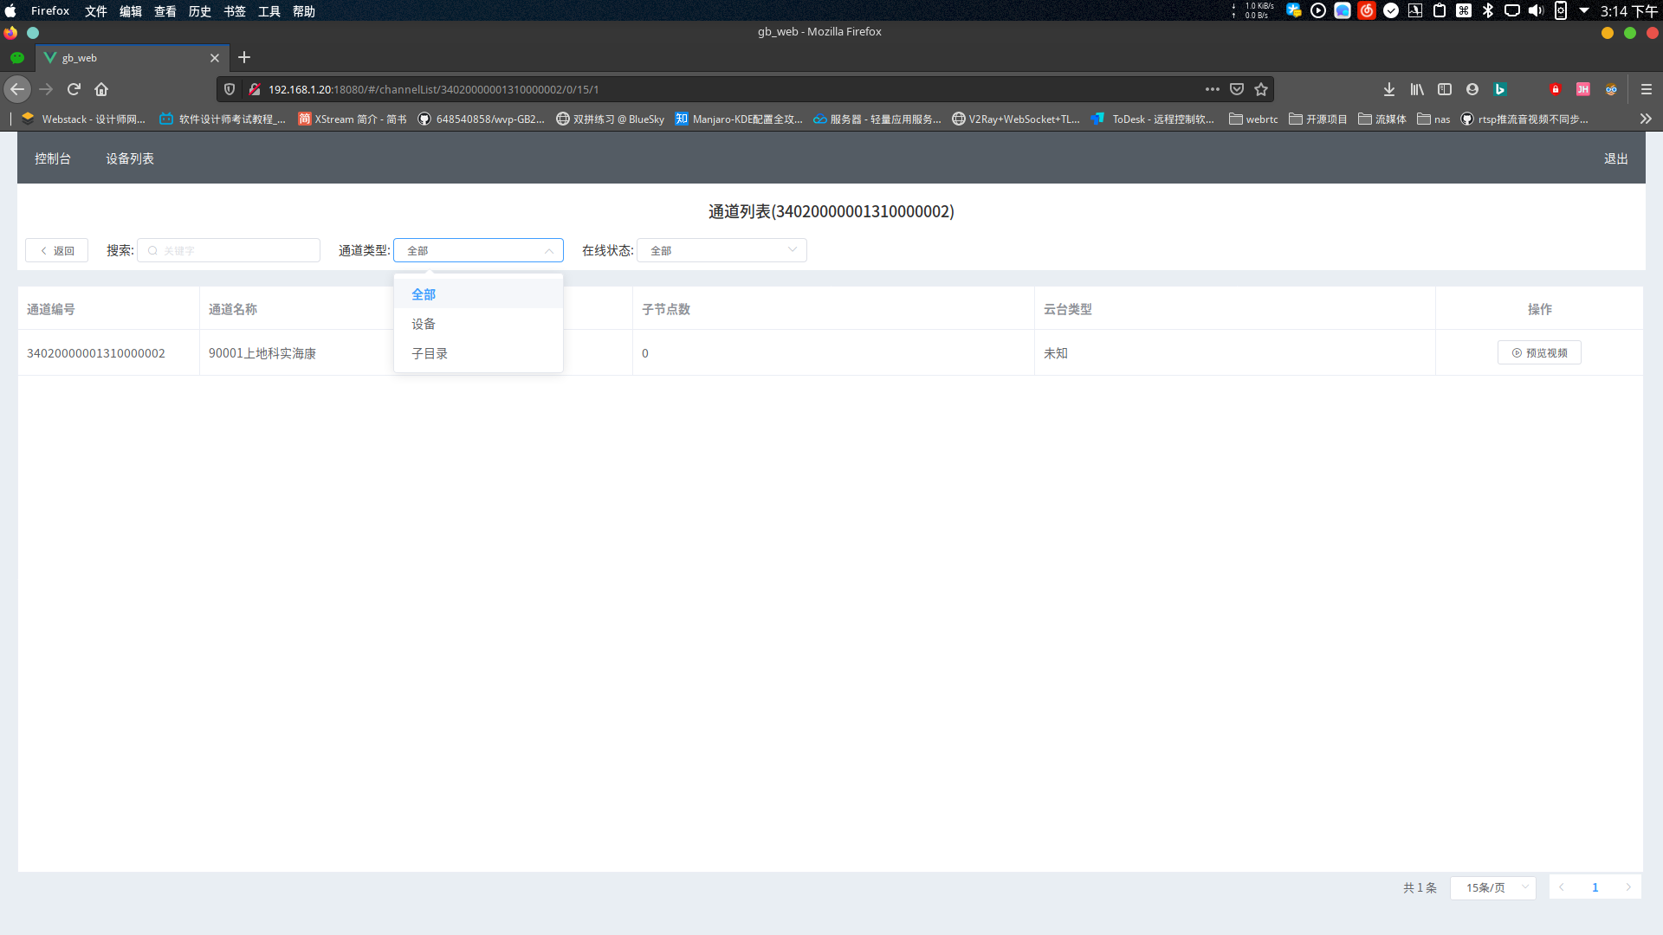Choose 子目录 option from dropdown
1663x935 pixels.
430,353
